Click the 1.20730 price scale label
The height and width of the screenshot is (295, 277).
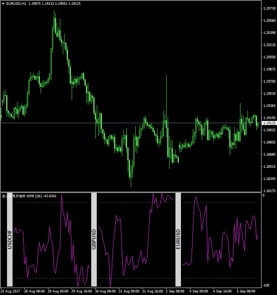point(269,8)
